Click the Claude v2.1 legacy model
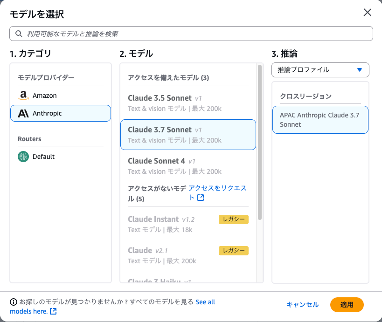This screenshot has width=382, height=322. pyautogui.click(x=188, y=255)
